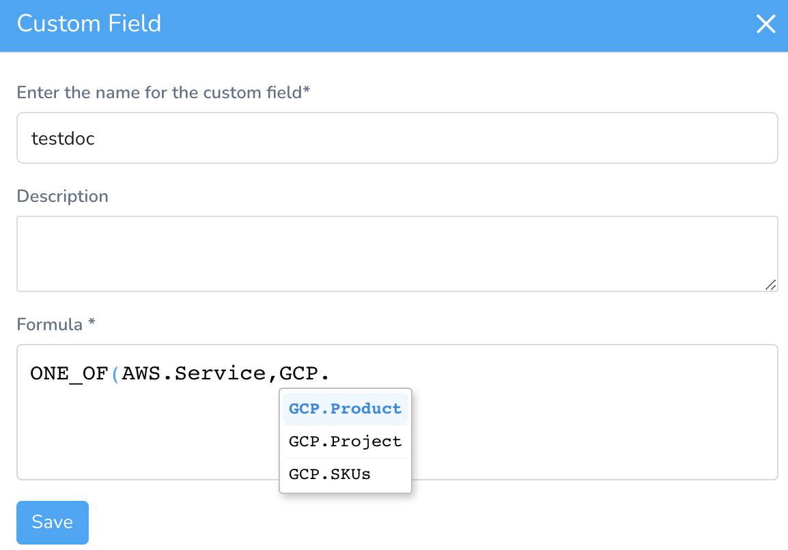788x550 pixels.
Task: Pick GCP.SKUs from the autocomplete popup
Action: (346, 474)
